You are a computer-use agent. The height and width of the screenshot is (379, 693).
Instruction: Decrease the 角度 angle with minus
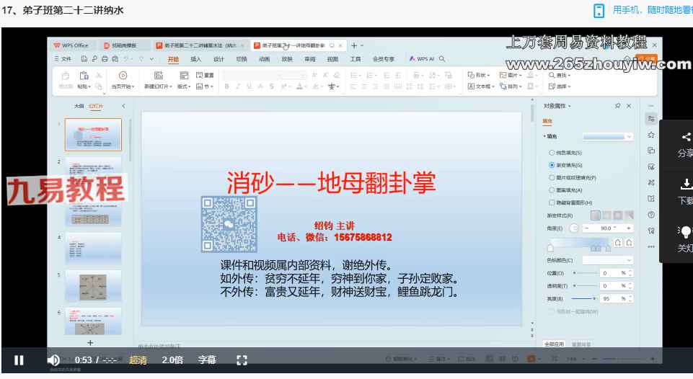586,228
